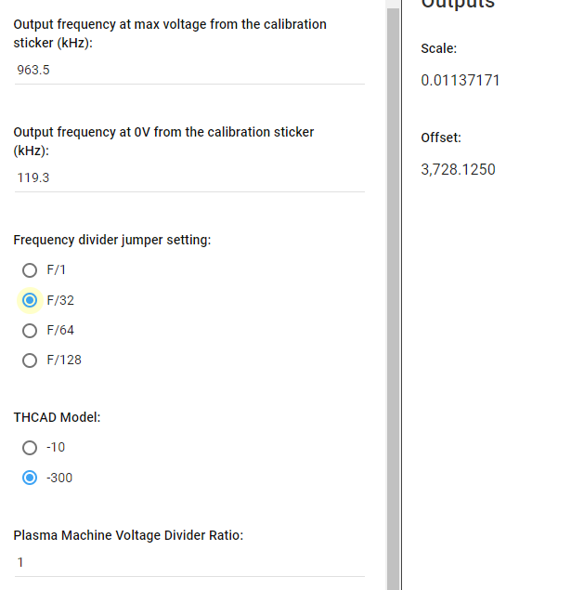Click the Output frequency at 0V label
The width and height of the screenshot is (584, 590).
[163, 141]
